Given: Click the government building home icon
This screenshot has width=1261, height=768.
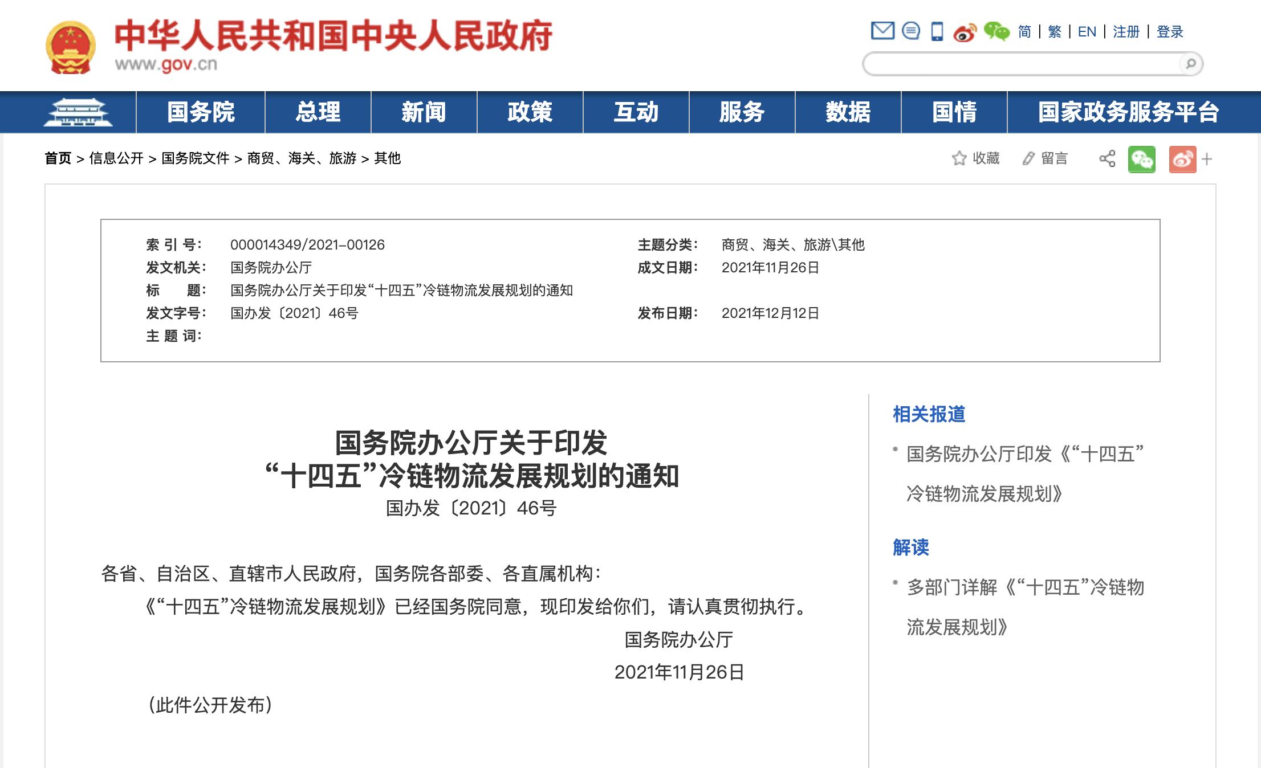Looking at the screenshot, I should (78, 112).
